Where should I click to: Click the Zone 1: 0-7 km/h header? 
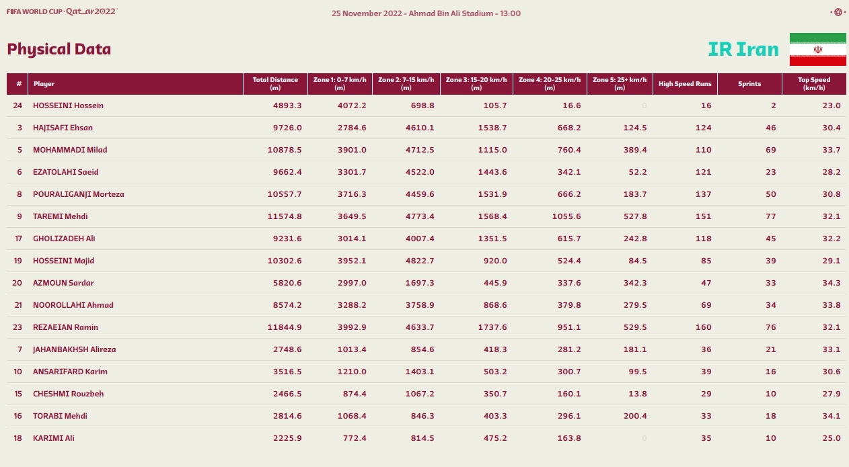click(340, 84)
